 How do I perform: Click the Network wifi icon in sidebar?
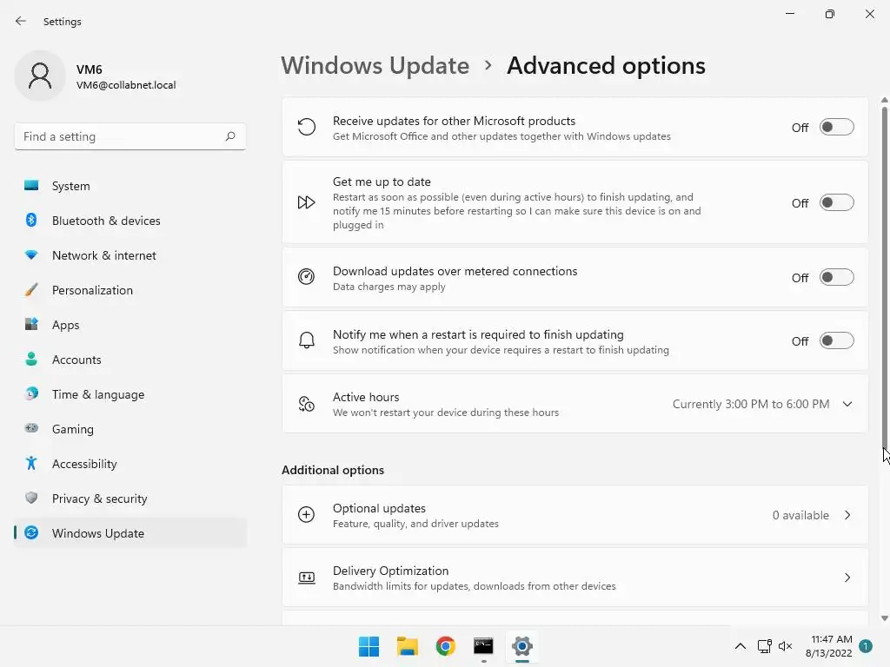pos(31,255)
